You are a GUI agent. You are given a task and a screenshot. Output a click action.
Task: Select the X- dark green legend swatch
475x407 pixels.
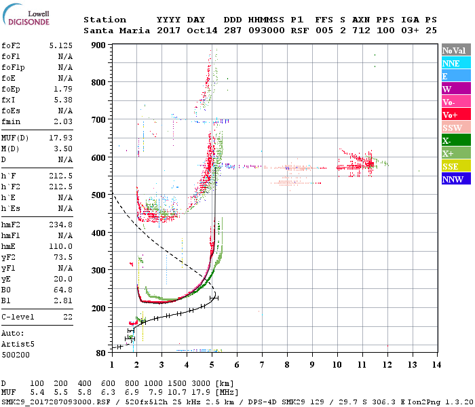[x=456, y=140]
